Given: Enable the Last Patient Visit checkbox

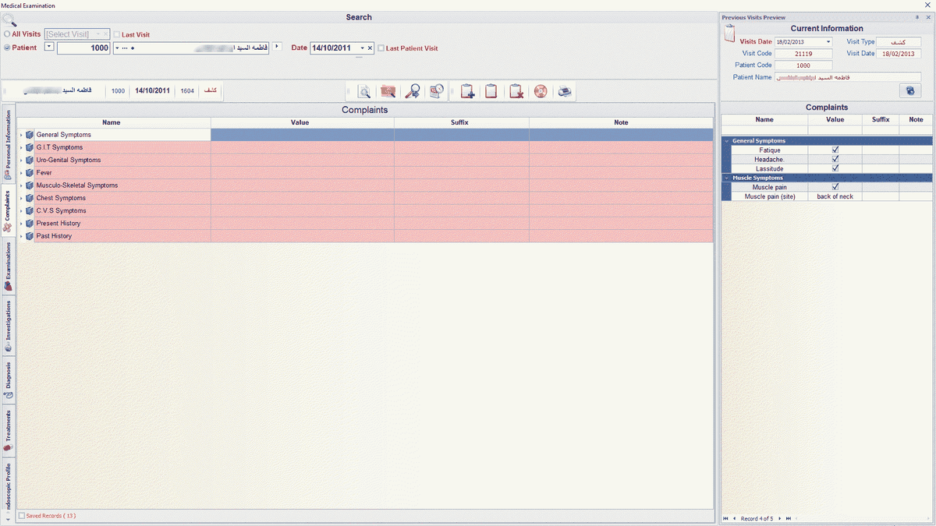Looking at the screenshot, I should [x=381, y=48].
